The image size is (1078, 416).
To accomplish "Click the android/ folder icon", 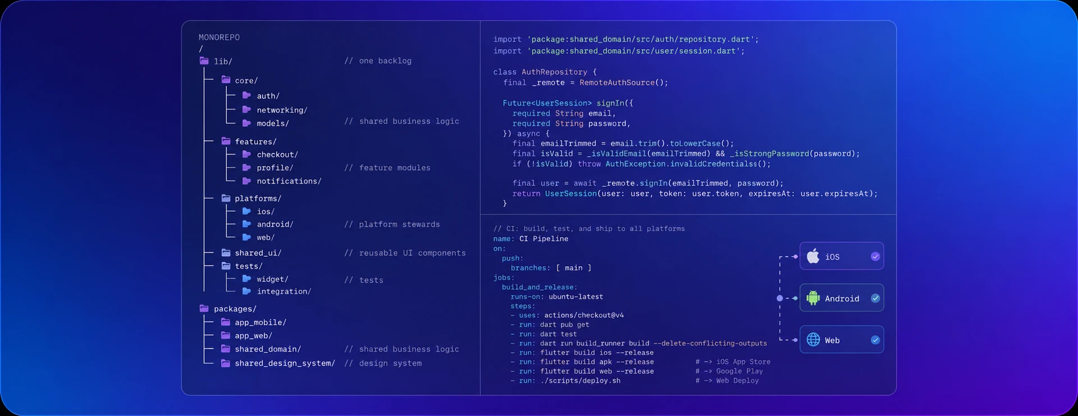I will point(246,224).
